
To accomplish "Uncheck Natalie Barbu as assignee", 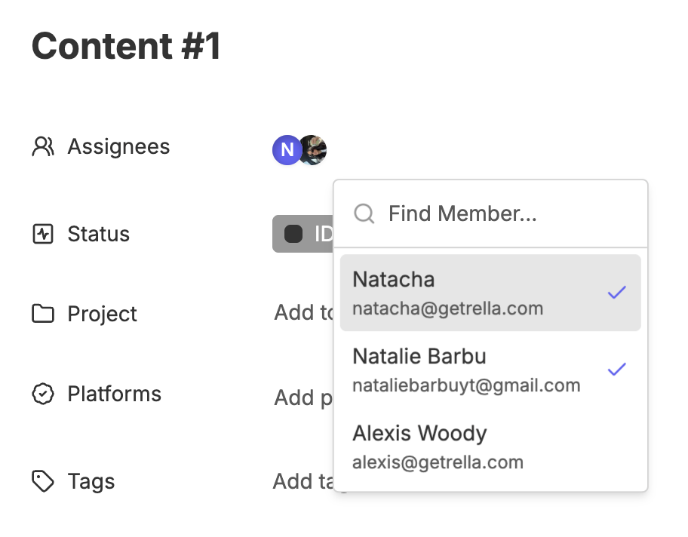I will 490,370.
